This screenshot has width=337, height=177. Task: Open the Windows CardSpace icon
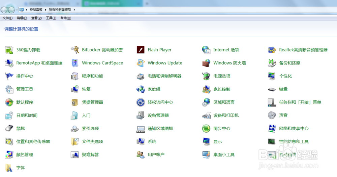click(75, 63)
